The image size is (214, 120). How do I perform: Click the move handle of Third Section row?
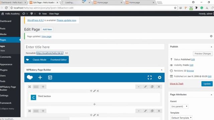coord(30,87)
